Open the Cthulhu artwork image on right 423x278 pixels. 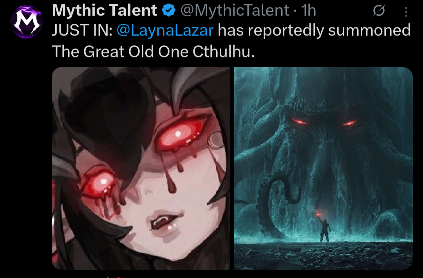[323, 168]
